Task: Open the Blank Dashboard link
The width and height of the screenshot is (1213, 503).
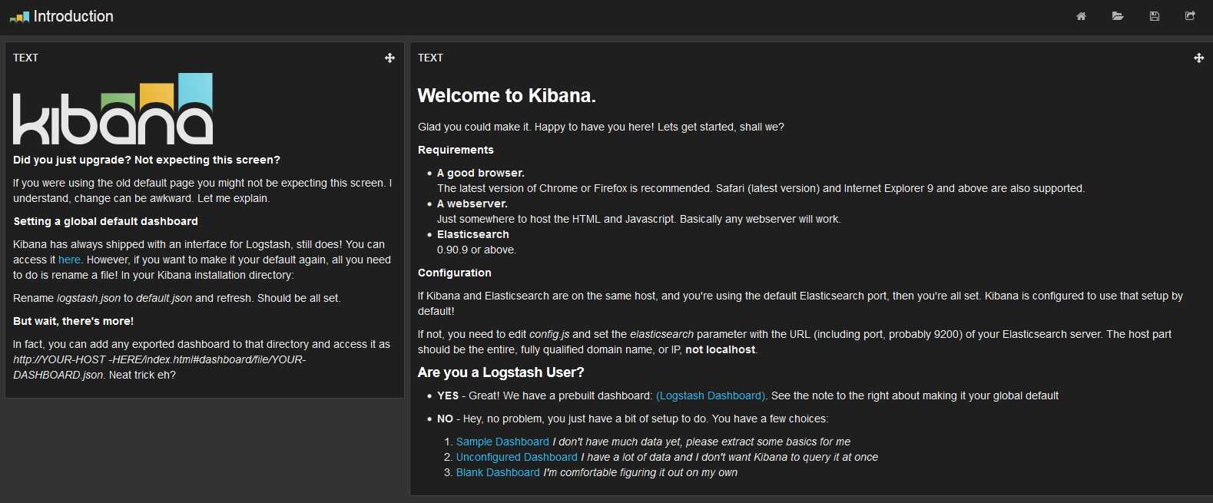Action: click(x=498, y=472)
